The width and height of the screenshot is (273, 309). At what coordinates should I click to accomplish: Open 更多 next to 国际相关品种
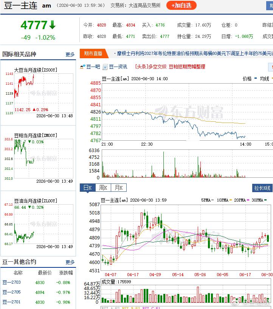(x=70, y=54)
